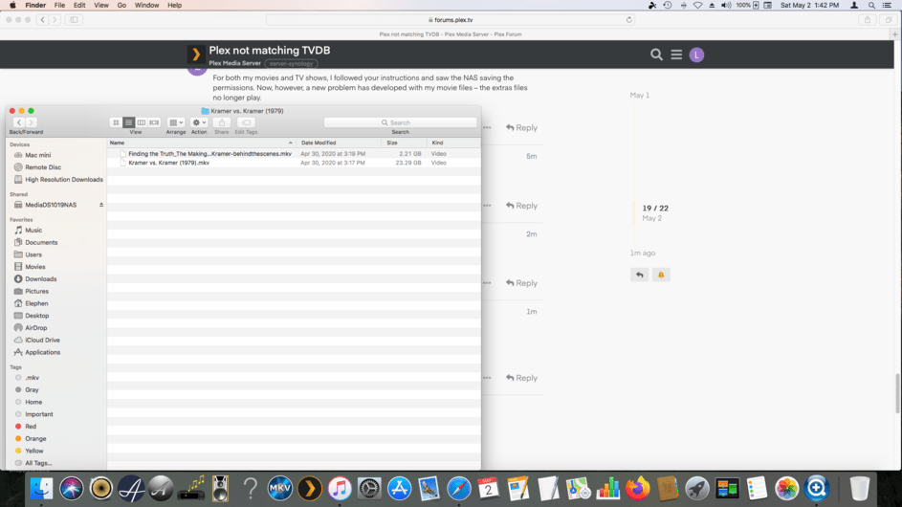
Task: Launch Firefox from the Dock
Action: tap(637, 489)
